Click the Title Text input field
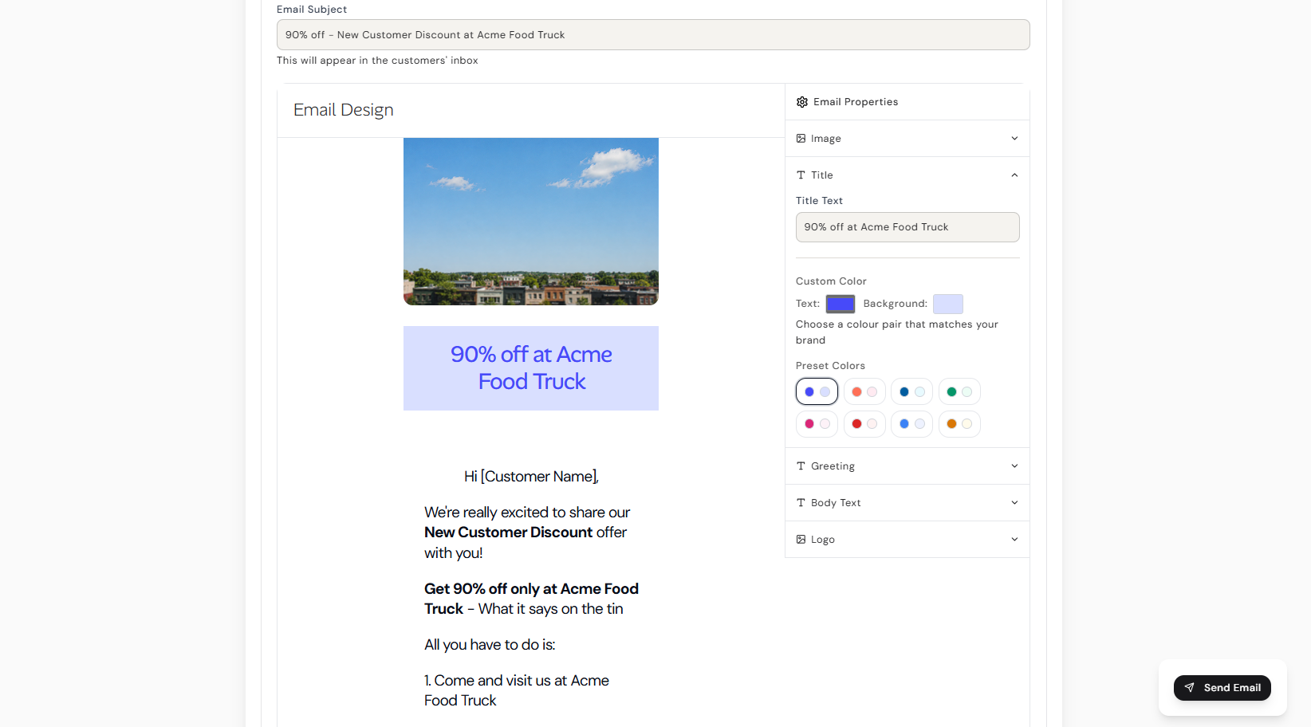1311x727 pixels. pos(907,227)
